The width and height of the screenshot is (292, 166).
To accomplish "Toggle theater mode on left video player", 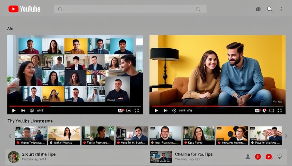I will click(129, 111).
